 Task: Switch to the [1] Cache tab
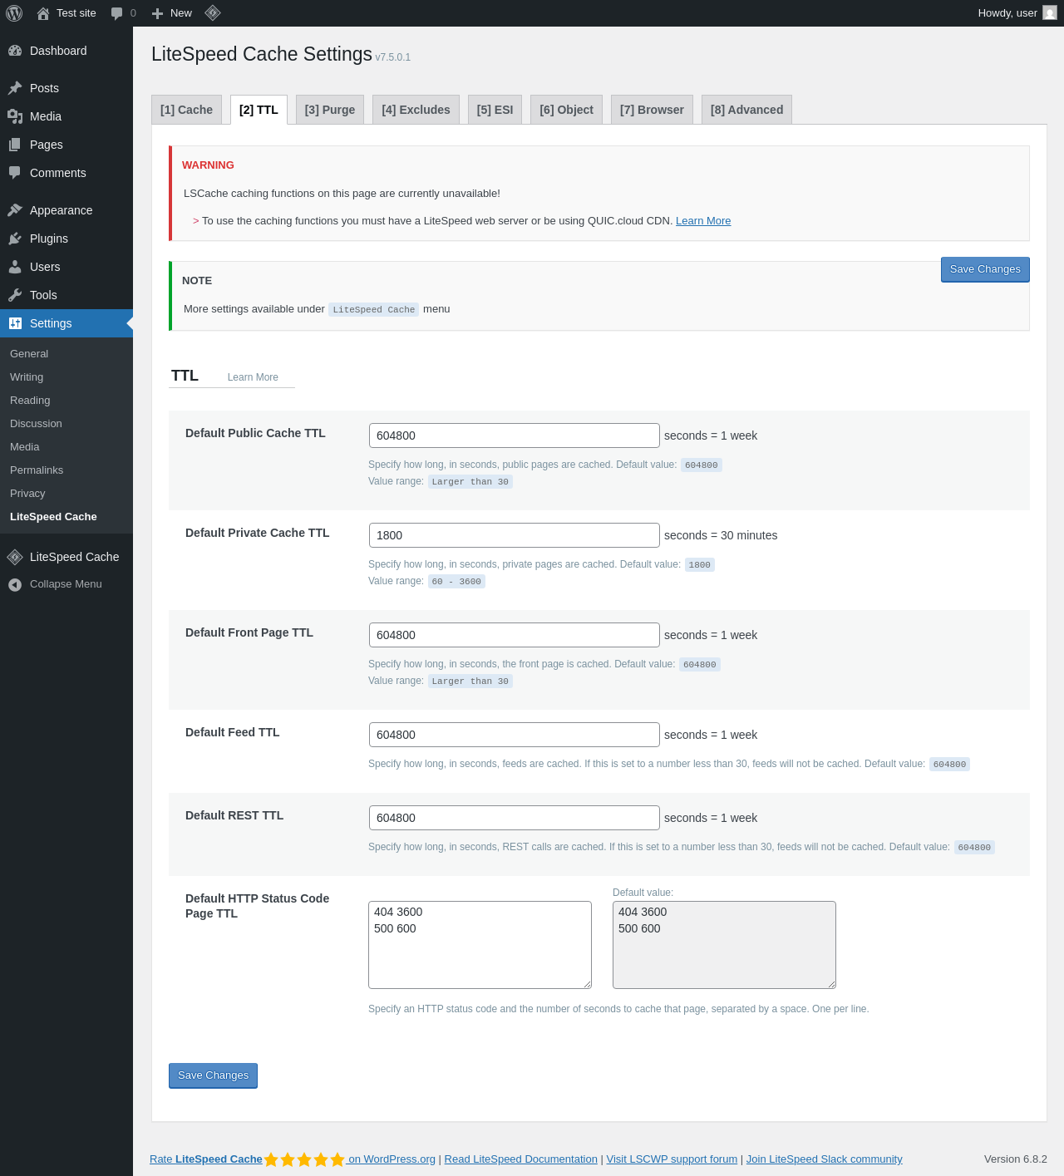tap(186, 110)
